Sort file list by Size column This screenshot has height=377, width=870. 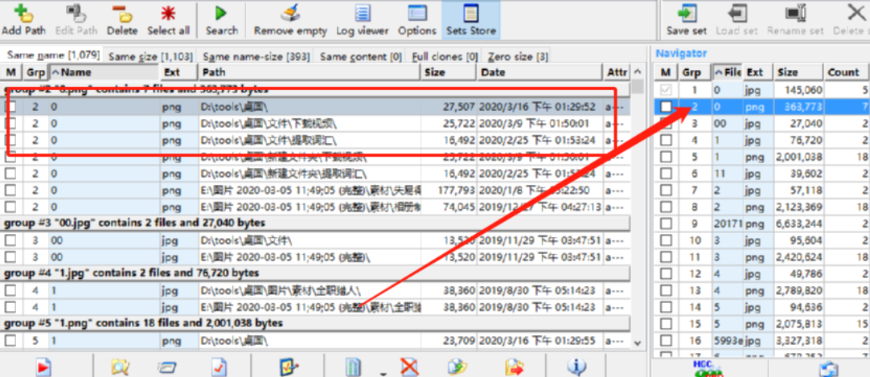pyautogui.click(x=449, y=72)
